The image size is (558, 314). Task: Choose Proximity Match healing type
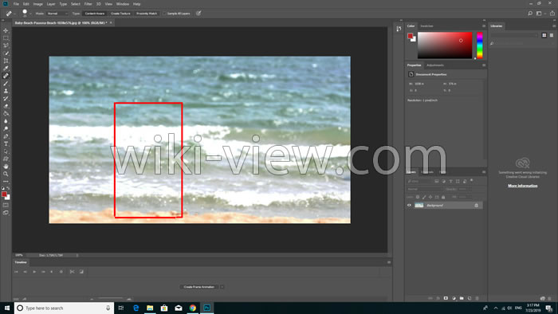(147, 14)
